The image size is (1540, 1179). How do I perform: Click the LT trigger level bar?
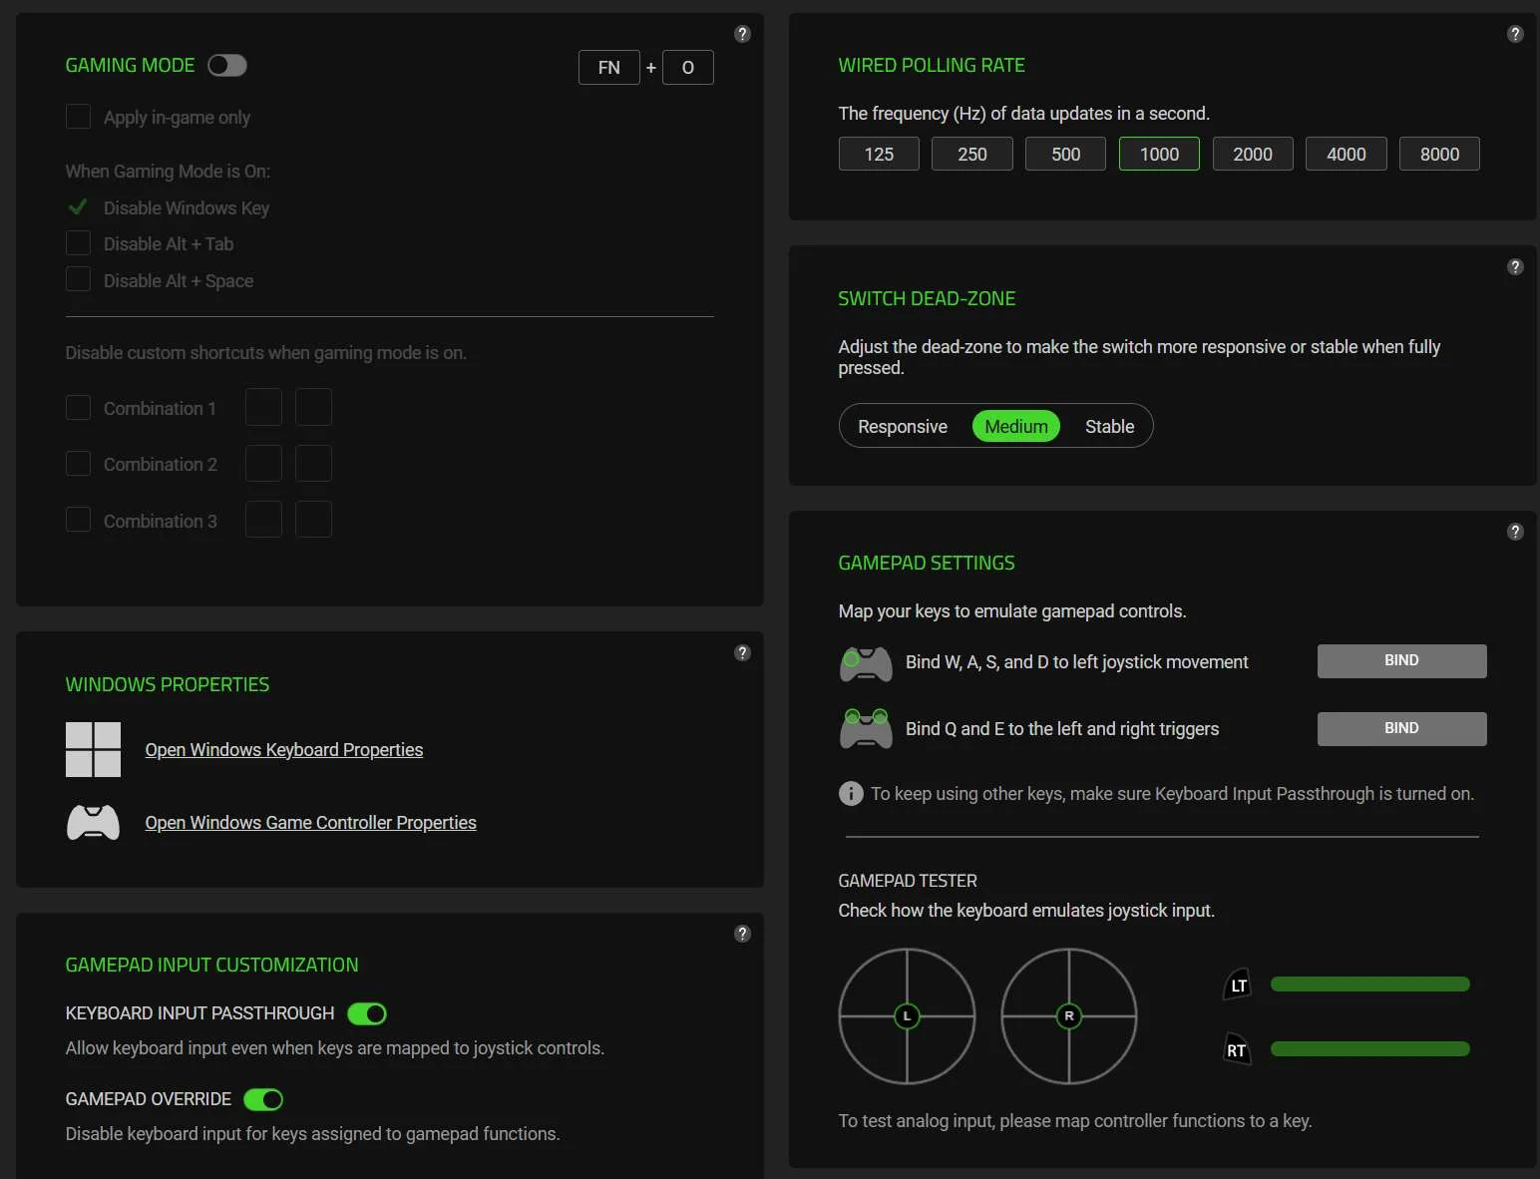coord(1370,984)
